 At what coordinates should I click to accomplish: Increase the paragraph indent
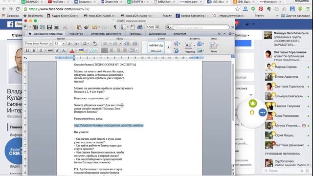135,44
